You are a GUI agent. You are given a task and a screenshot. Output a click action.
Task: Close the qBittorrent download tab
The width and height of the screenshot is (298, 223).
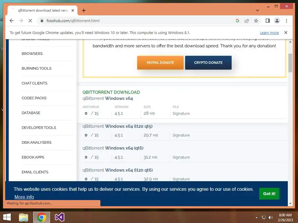pos(72,10)
